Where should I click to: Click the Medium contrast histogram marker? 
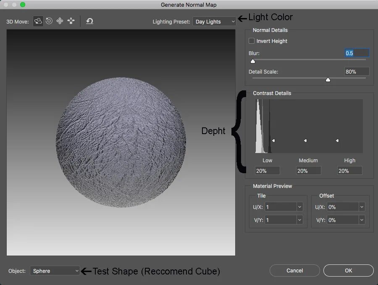[305, 140]
